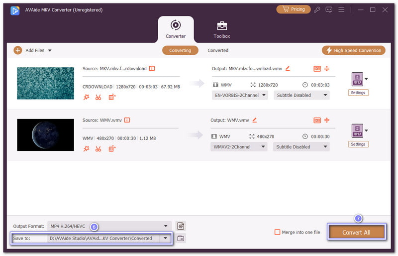Click the 1.12 MB file size text
This screenshot has height=256, width=398.
[147, 138]
